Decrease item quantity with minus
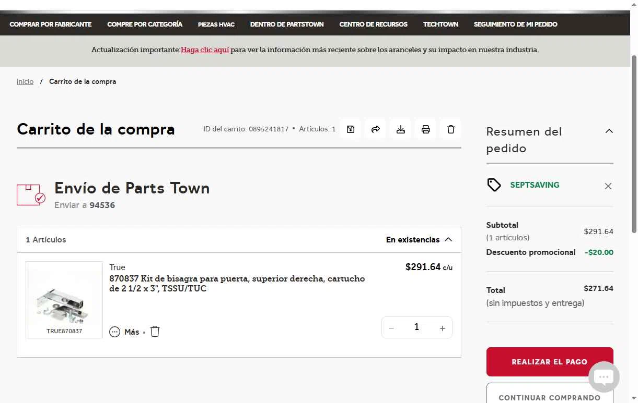The image size is (638, 403). 391,328
